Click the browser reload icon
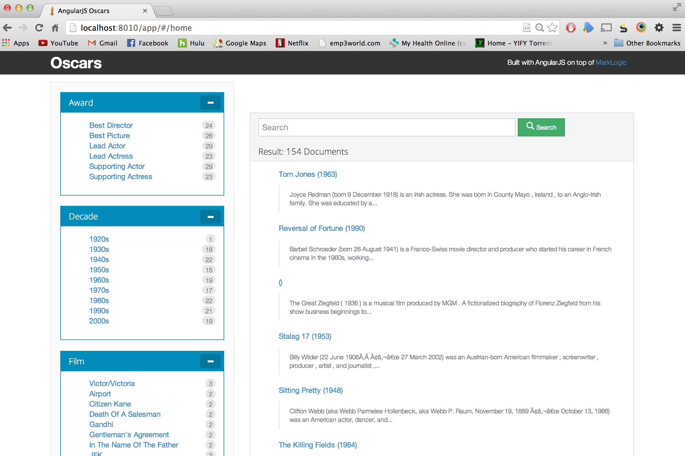The width and height of the screenshot is (685, 456). [39, 28]
